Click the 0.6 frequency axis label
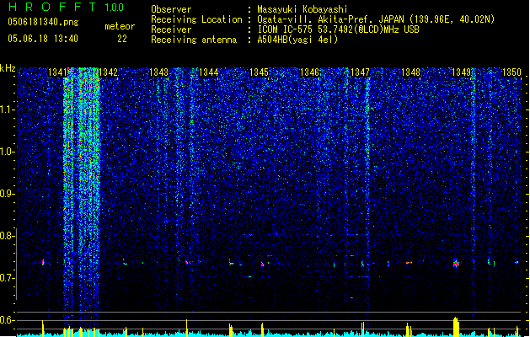Viewport: 530px width, 337px height. coord(7,320)
